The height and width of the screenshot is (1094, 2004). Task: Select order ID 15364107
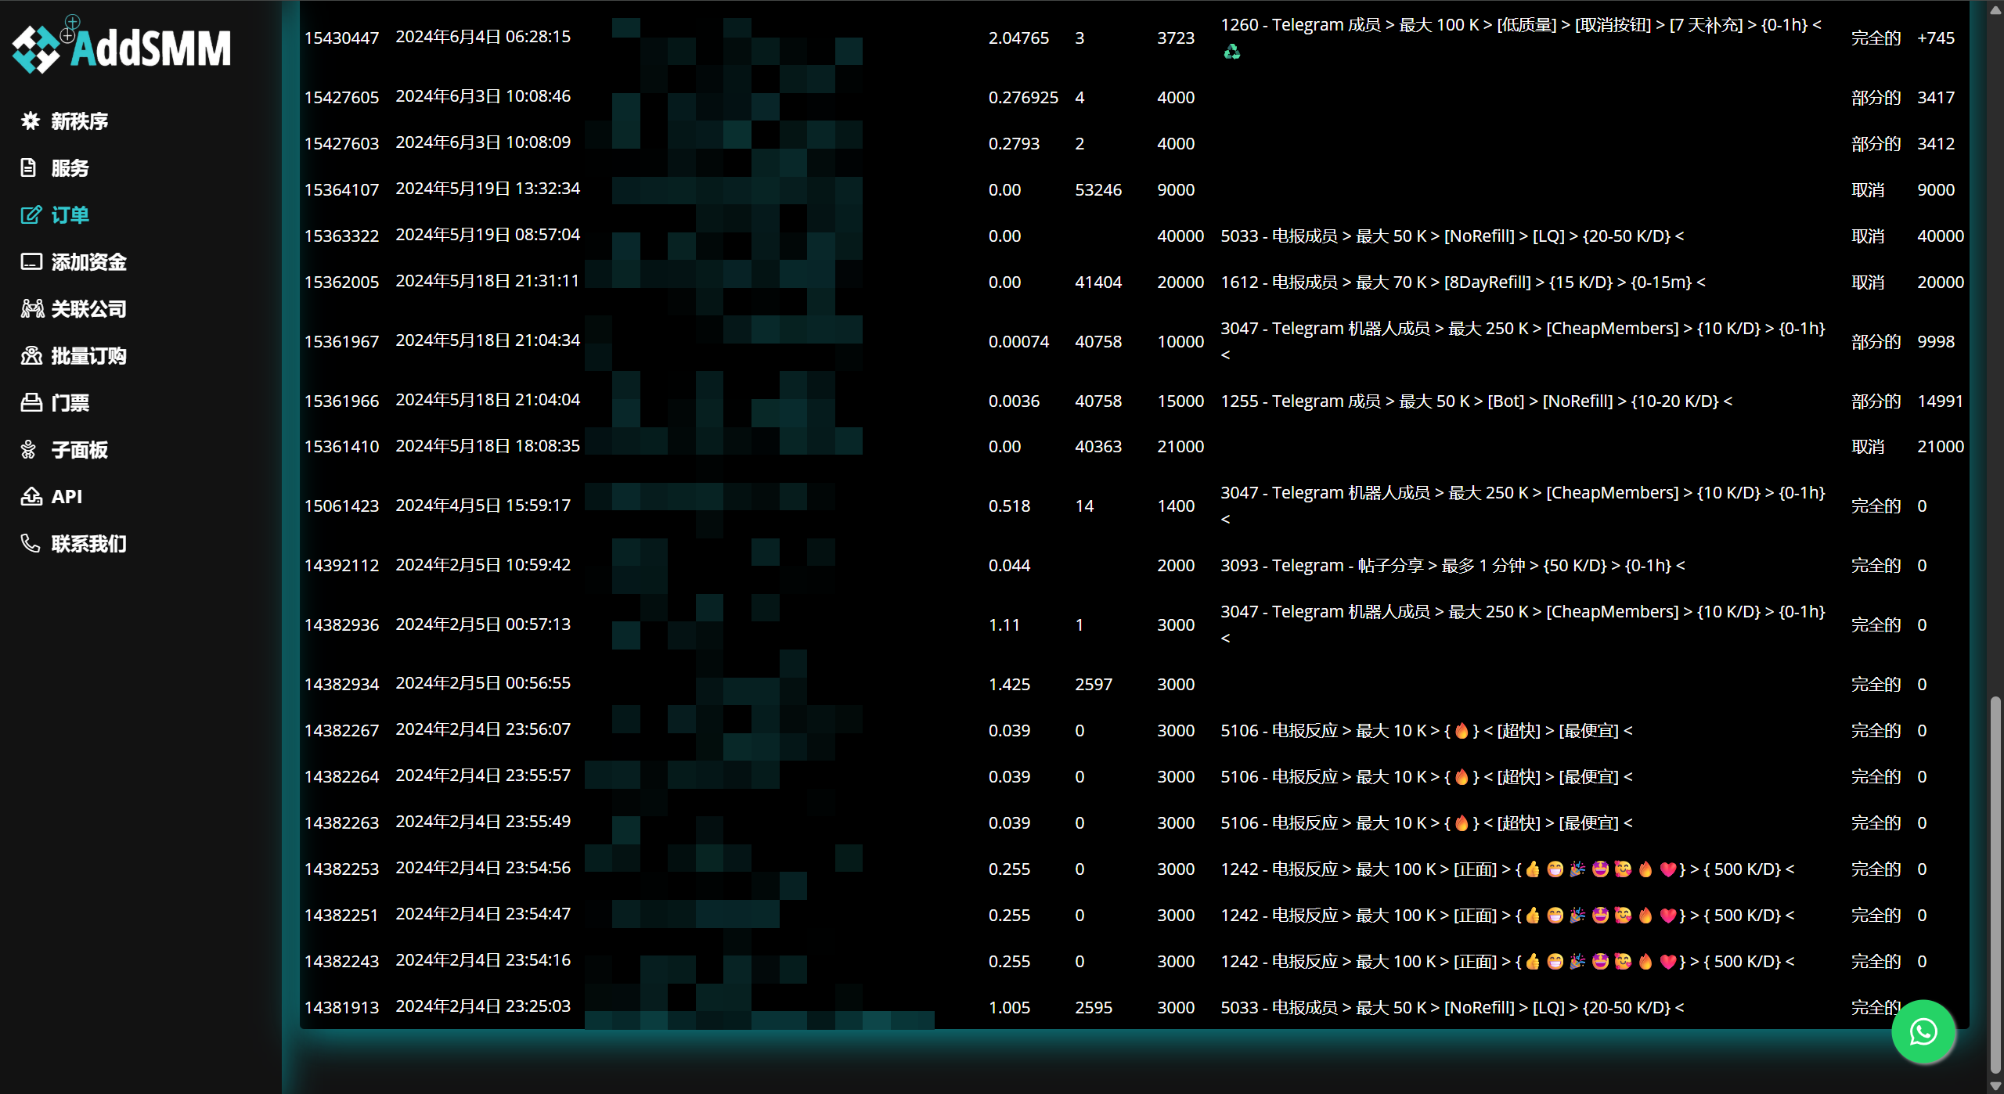[341, 189]
